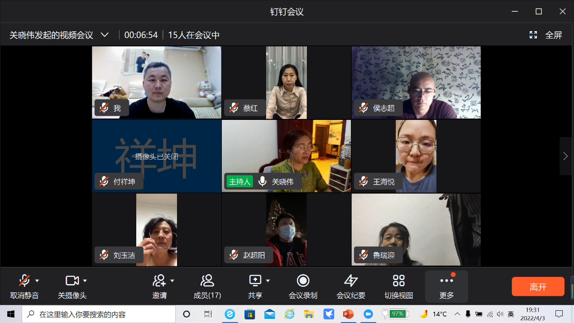
Task: Click muted mic icon beside 蔡红
Action: tap(234, 108)
